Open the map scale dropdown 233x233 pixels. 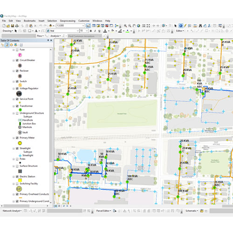tap(83, 26)
